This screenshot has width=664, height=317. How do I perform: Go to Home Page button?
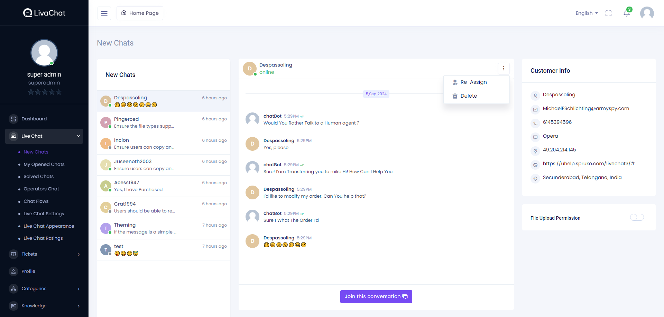click(x=140, y=13)
